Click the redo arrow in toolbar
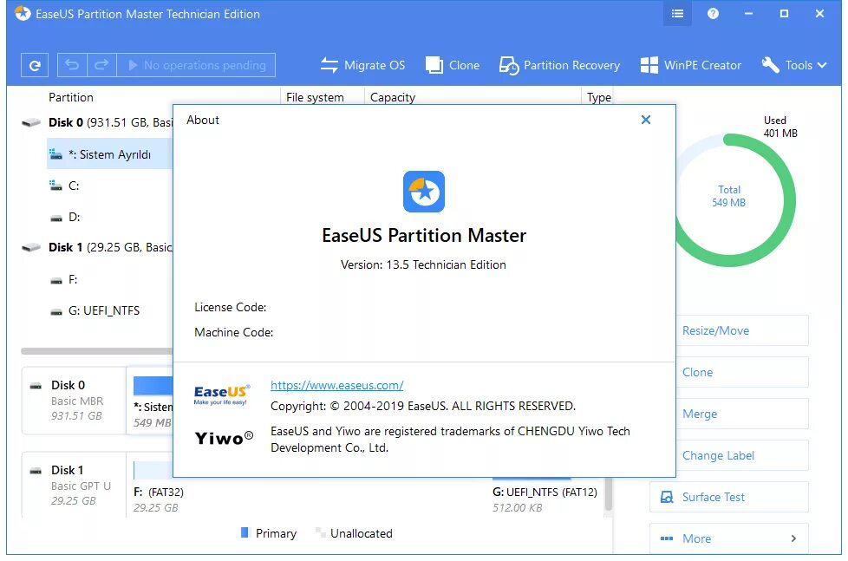Screen dimensions: 848x561 [x=101, y=65]
